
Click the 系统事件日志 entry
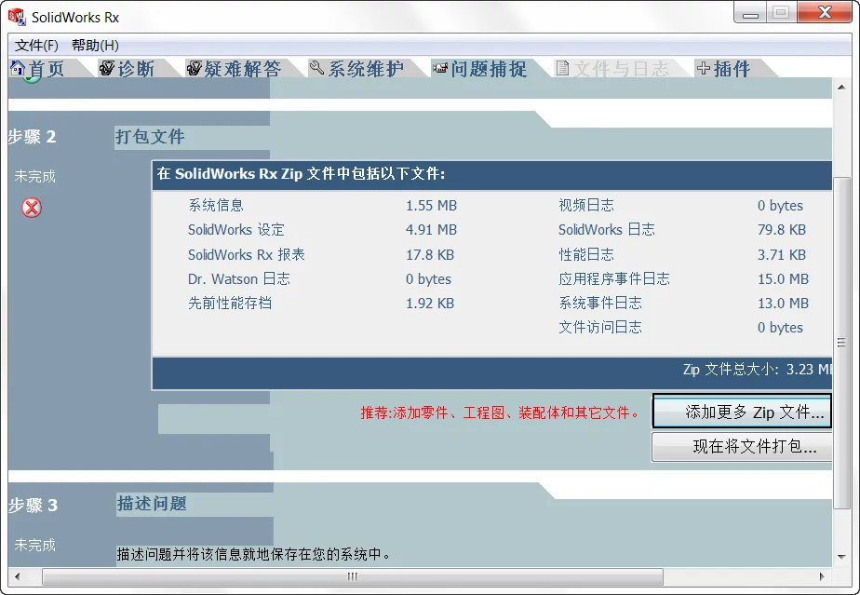[600, 303]
